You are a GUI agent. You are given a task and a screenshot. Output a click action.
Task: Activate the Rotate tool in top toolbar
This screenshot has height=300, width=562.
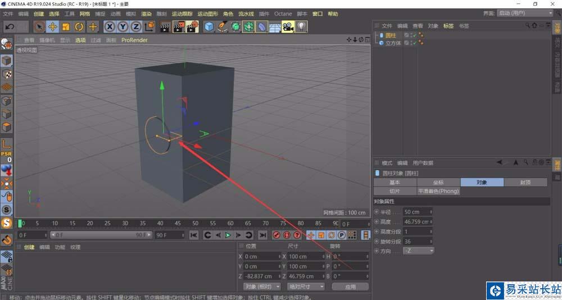click(x=79, y=27)
